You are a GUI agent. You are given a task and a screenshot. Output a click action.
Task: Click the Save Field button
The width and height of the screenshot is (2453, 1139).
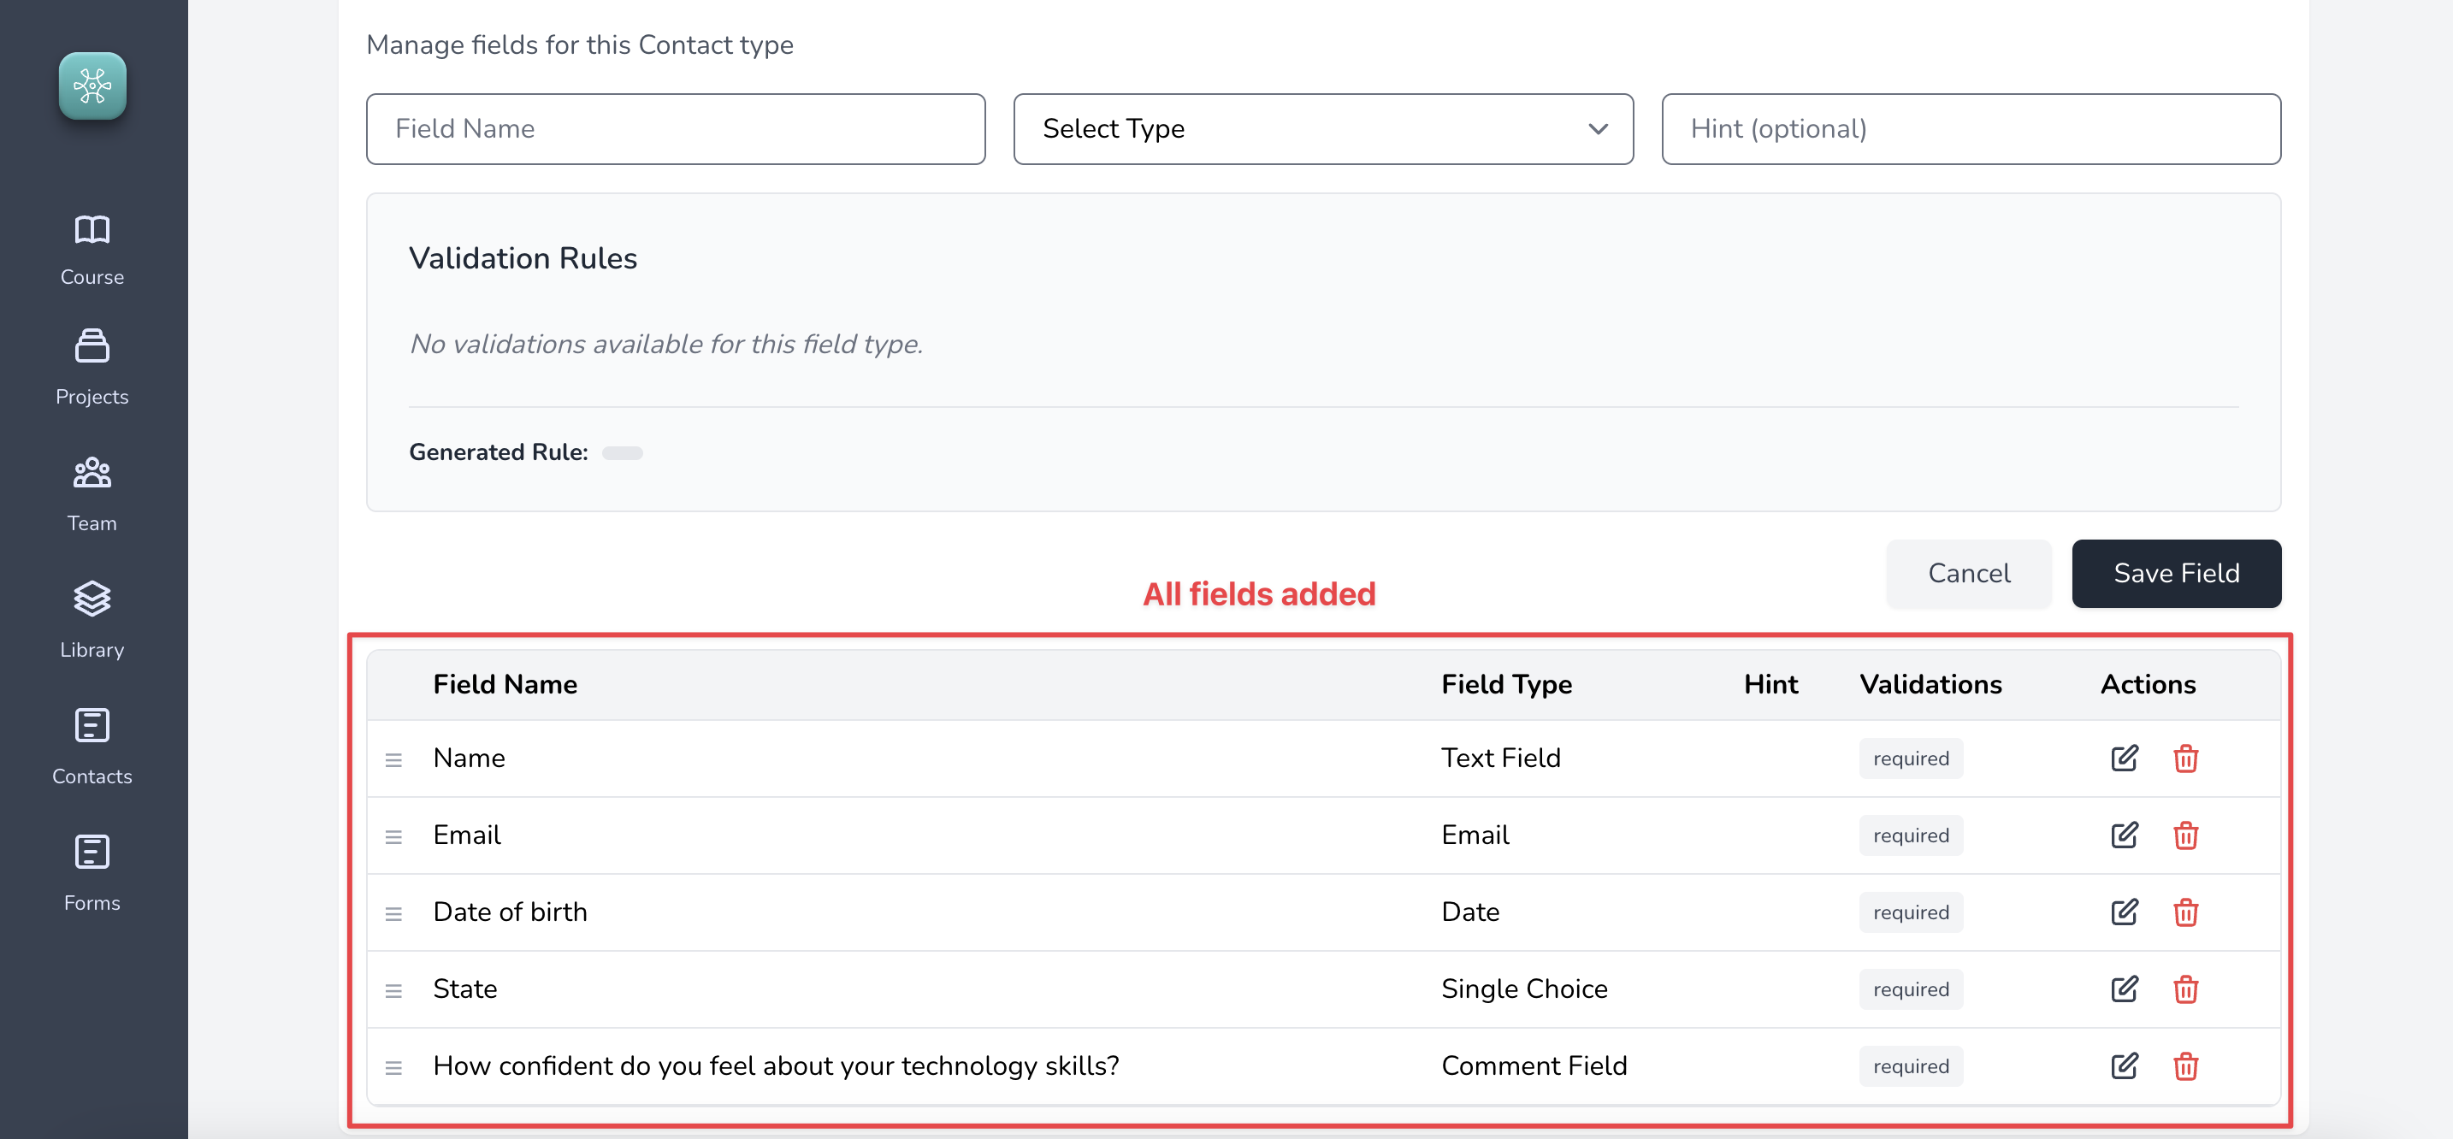(x=2176, y=572)
